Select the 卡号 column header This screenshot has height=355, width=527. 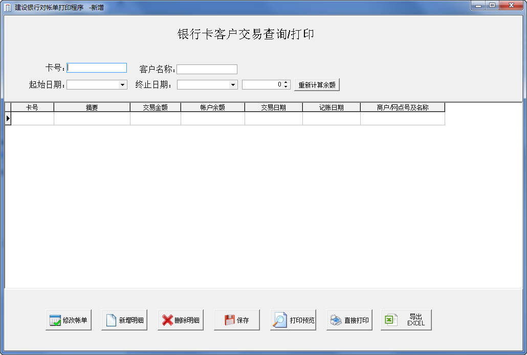(32, 107)
